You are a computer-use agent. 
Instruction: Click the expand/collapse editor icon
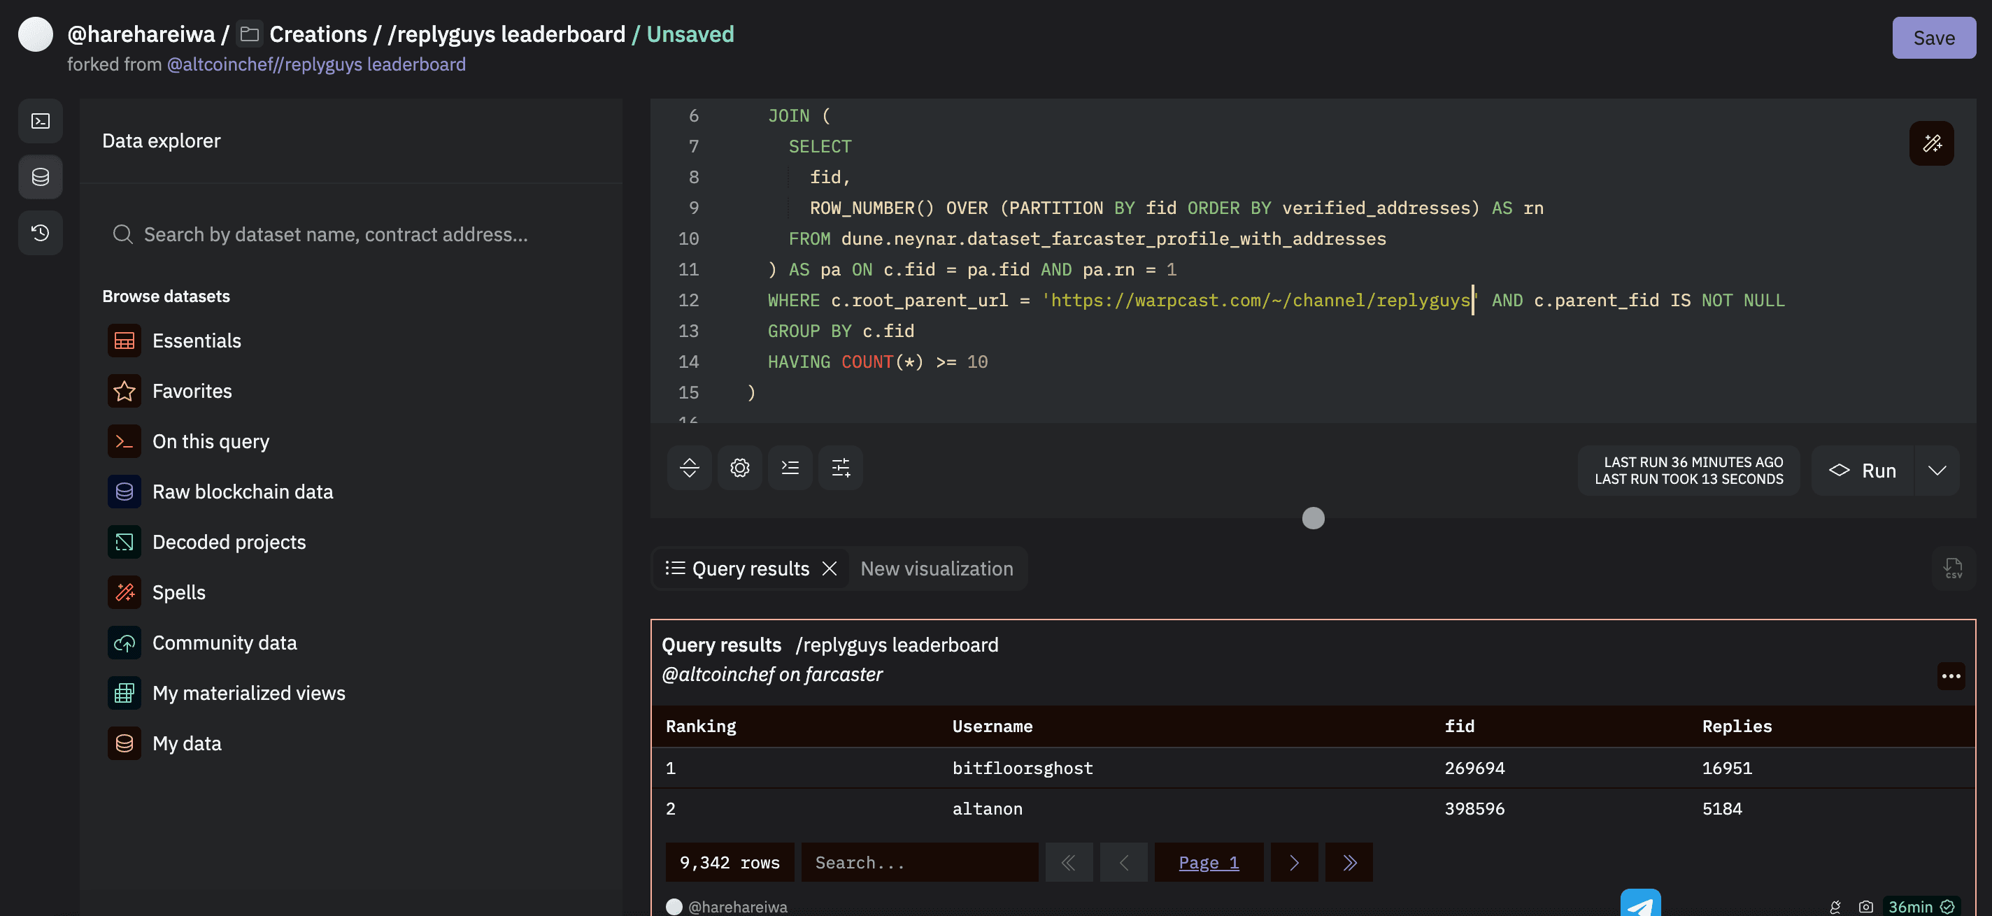point(689,468)
